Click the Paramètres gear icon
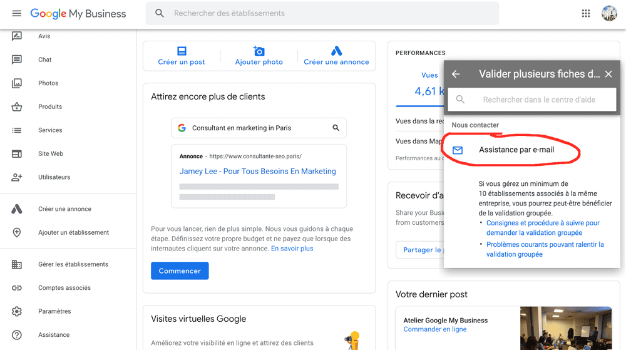Image resolution: width=626 pixels, height=350 pixels. pyautogui.click(x=17, y=311)
